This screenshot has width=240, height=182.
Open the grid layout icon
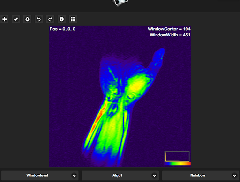pos(73,19)
